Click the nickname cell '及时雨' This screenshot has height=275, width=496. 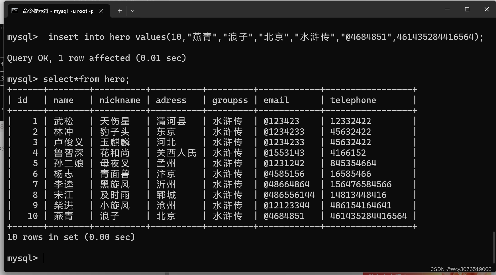click(115, 195)
